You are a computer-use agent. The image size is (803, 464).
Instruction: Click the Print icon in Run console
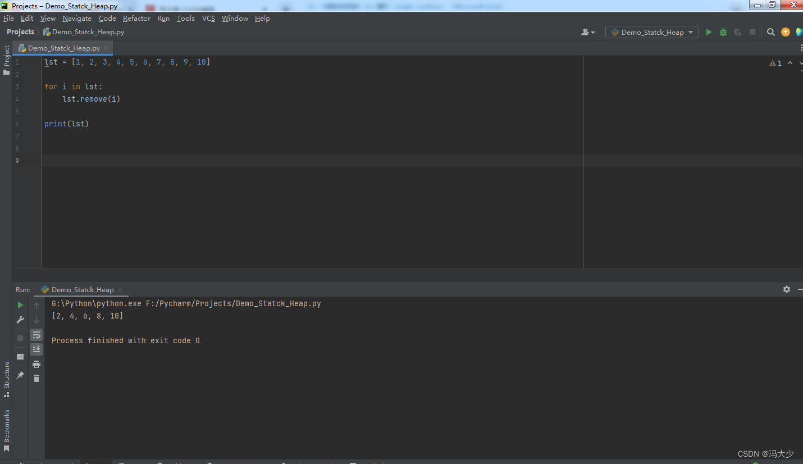point(36,364)
